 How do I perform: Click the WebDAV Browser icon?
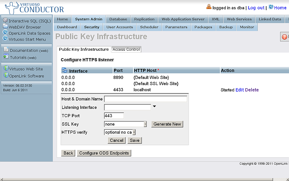coord(5,26)
